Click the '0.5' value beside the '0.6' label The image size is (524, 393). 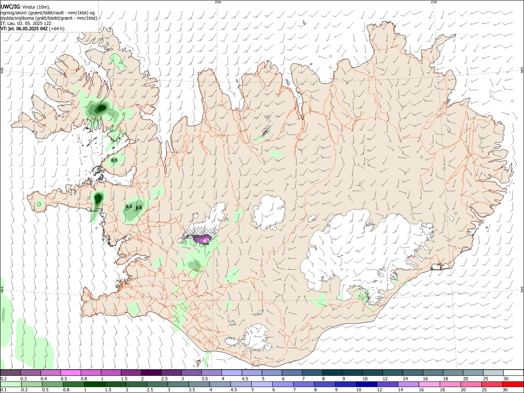coord(129,207)
